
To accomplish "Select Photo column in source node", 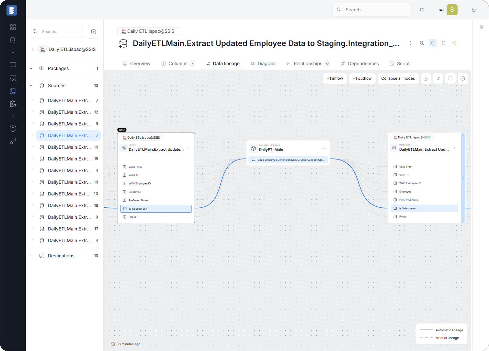I will [x=132, y=217].
